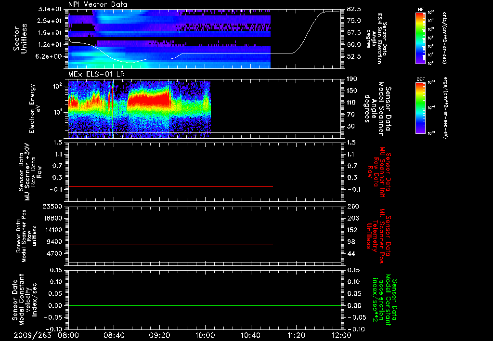The image size is (493, 341).
Task: Click the "DEF" color bar title
Action: pos(421,79)
